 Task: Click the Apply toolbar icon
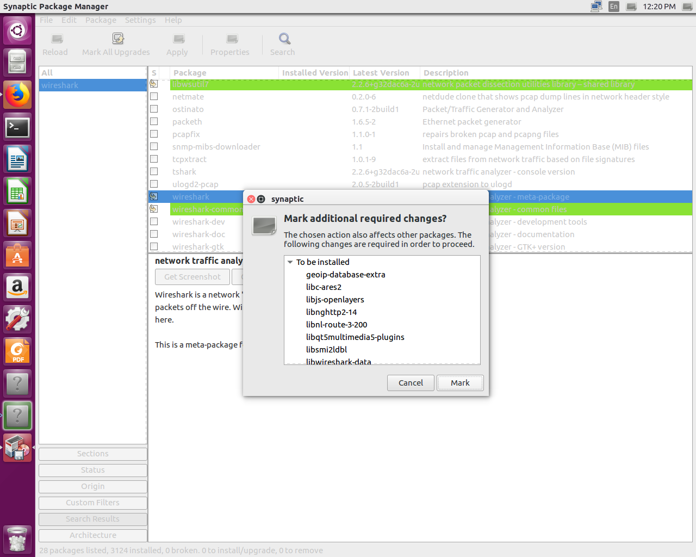point(179,39)
